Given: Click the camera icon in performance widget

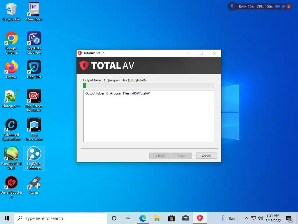Looking at the screenshot, I should coord(277,6).
